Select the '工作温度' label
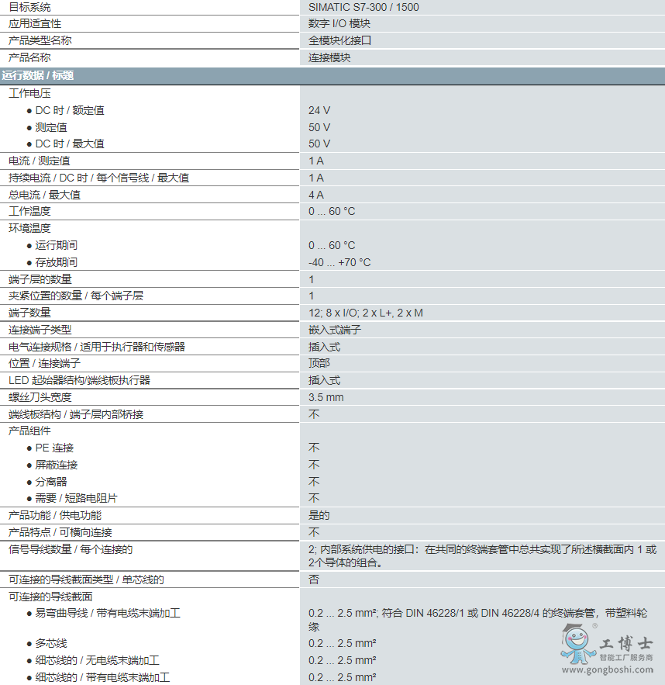This screenshot has height=685, width=665. [29, 212]
